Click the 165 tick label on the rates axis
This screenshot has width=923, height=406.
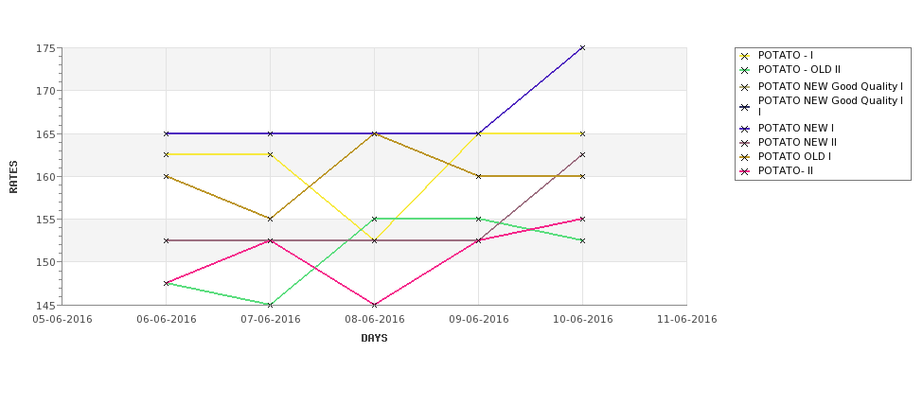(44, 134)
